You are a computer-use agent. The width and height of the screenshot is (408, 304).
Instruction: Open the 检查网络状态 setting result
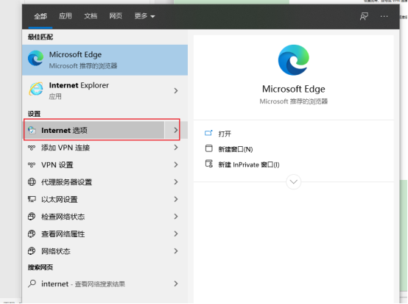105,217
